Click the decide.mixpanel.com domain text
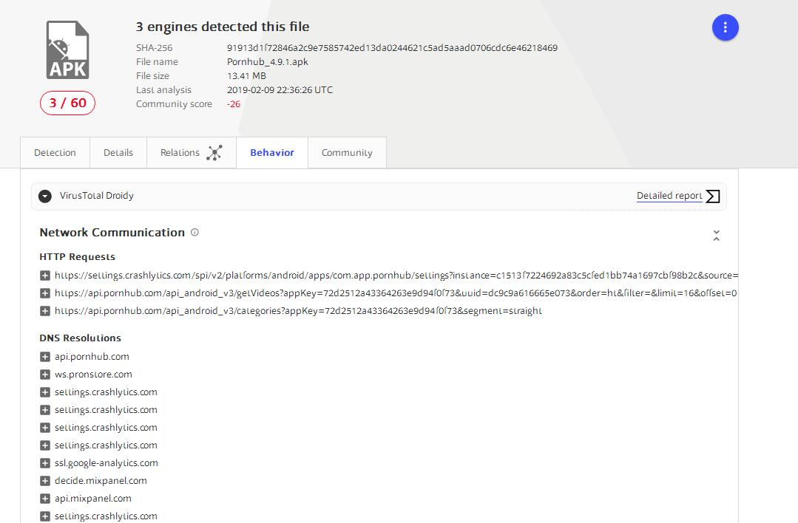 click(101, 481)
